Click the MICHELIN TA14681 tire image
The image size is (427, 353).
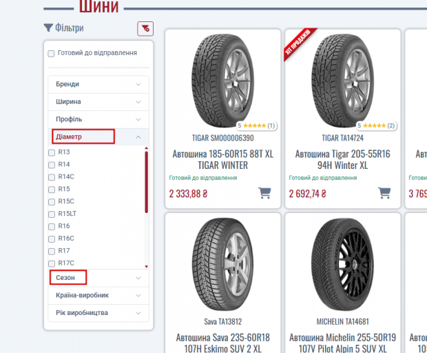pos(342,265)
